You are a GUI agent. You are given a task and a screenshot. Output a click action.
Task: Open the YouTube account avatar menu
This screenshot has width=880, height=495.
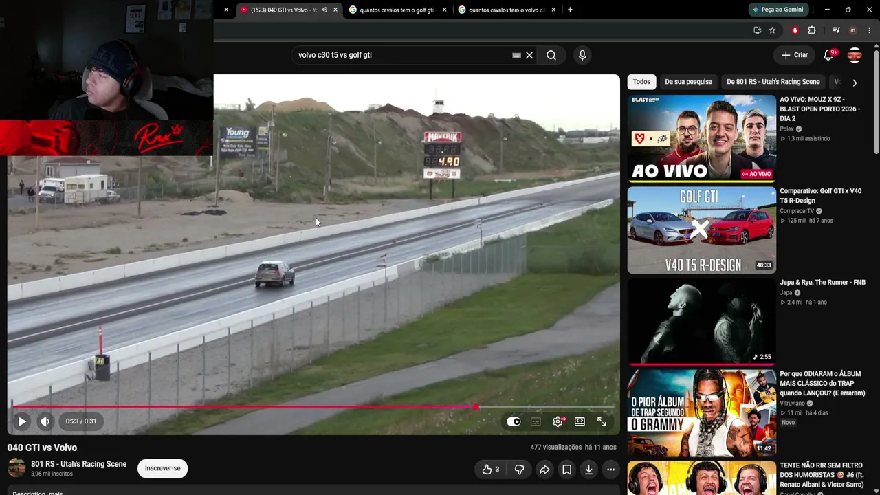tap(855, 55)
